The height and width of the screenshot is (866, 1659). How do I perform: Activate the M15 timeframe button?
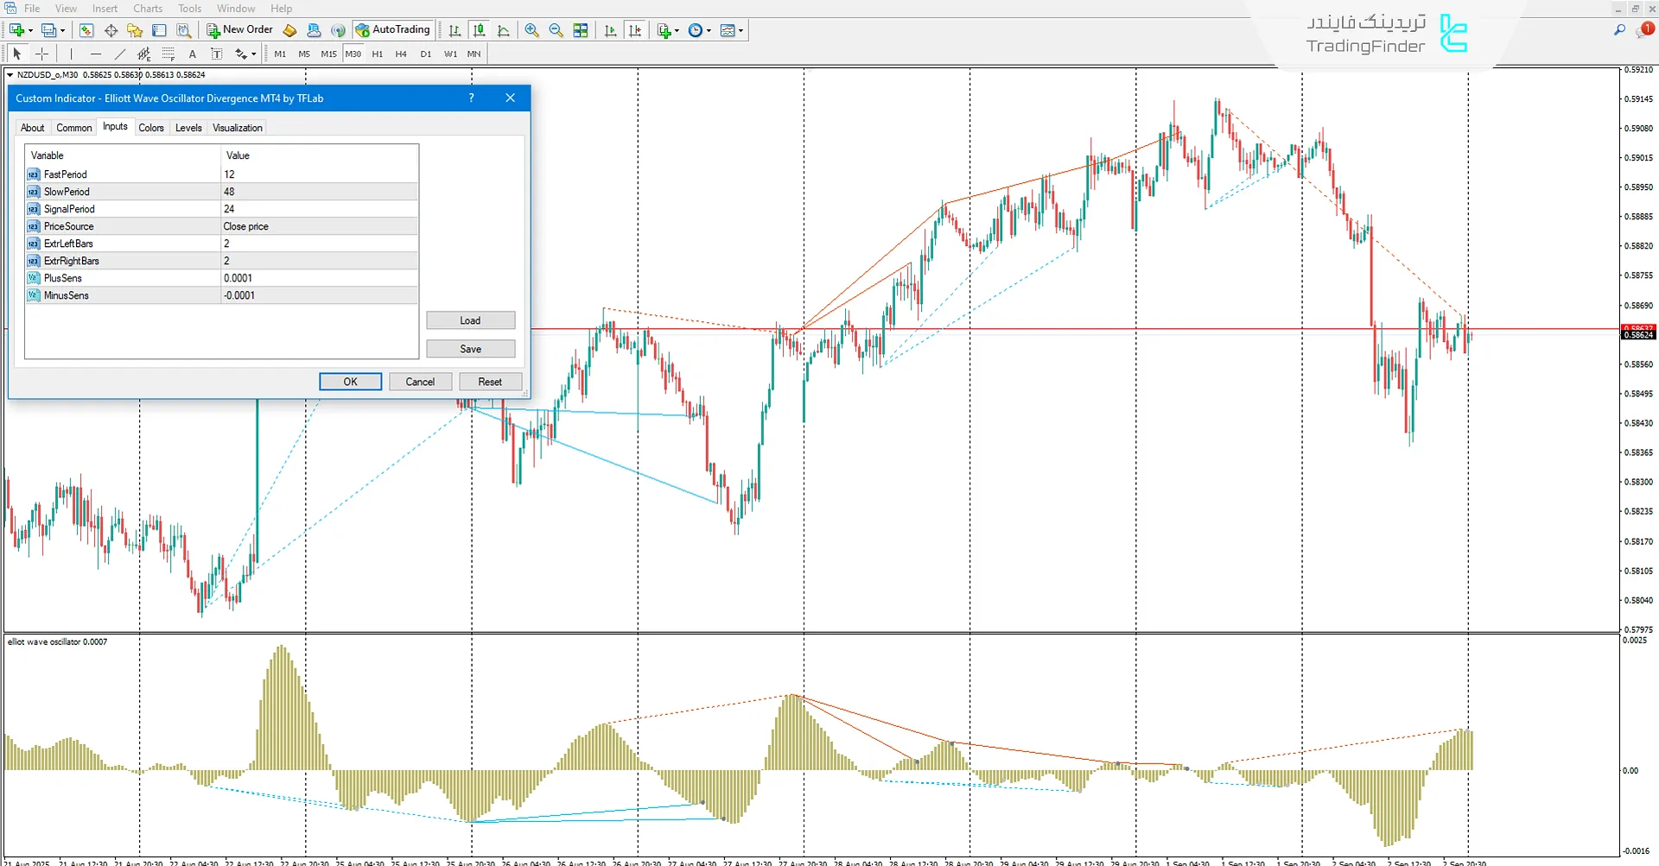[328, 54]
